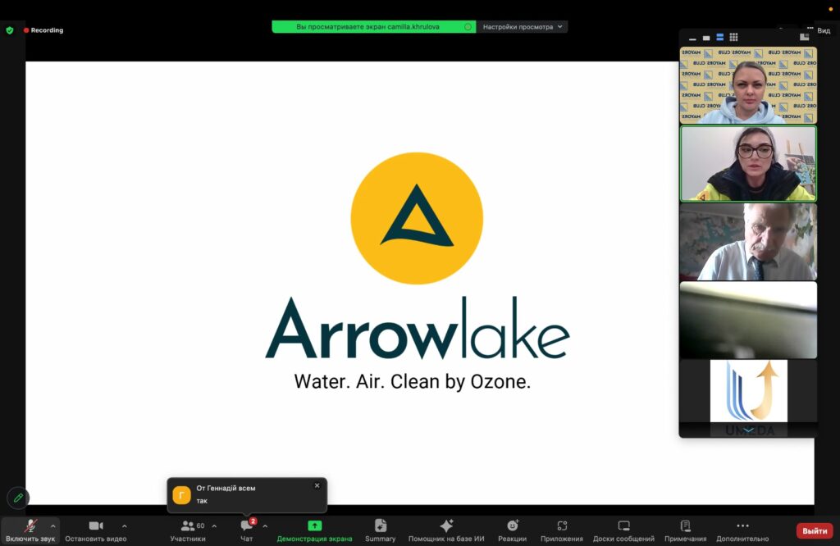Switch video panel to grid layout

pyautogui.click(x=734, y=37)
